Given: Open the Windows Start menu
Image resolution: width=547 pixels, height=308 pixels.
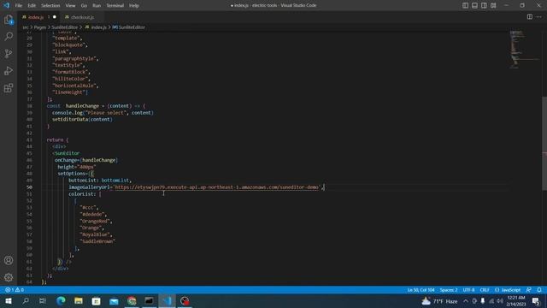Looking at the screenshot, I should click(9, 301).
